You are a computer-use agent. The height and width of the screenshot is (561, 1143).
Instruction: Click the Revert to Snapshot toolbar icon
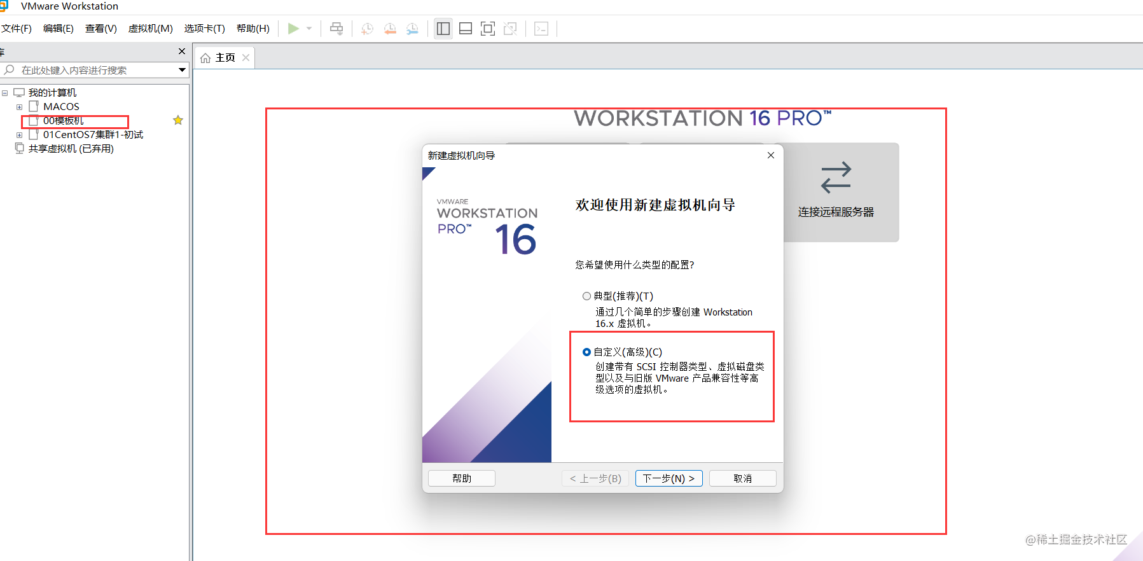tap(390, 29)
